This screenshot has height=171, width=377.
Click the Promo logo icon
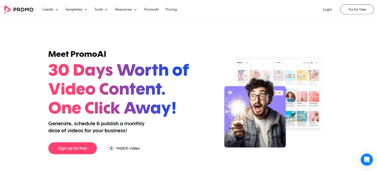point(8,9)
